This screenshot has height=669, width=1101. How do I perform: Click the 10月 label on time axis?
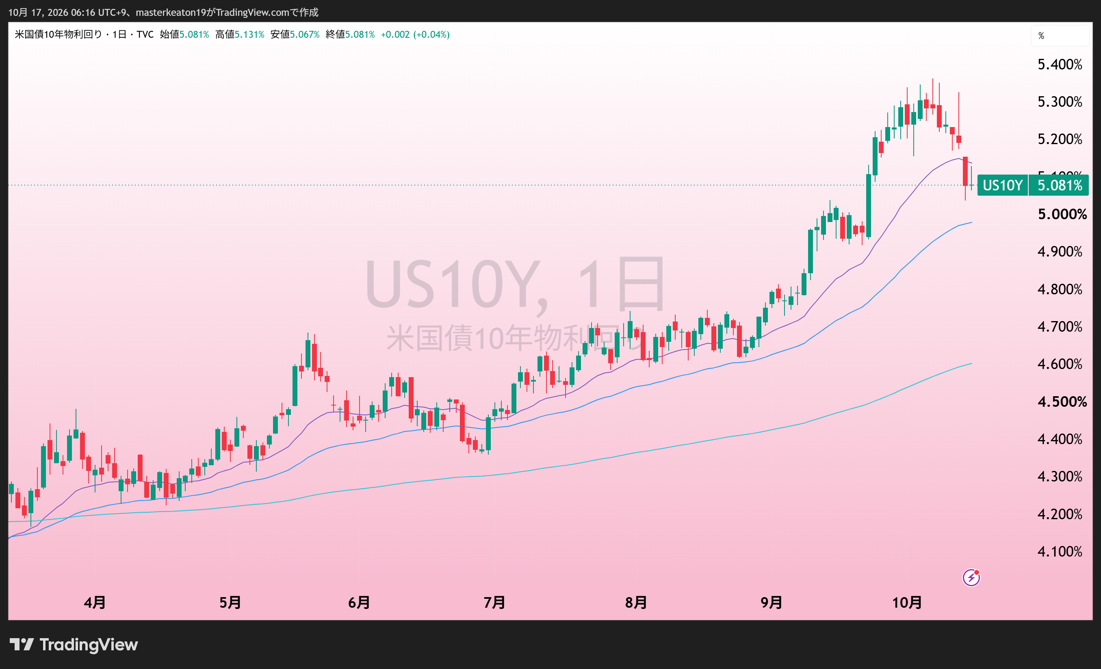point(907,602)
